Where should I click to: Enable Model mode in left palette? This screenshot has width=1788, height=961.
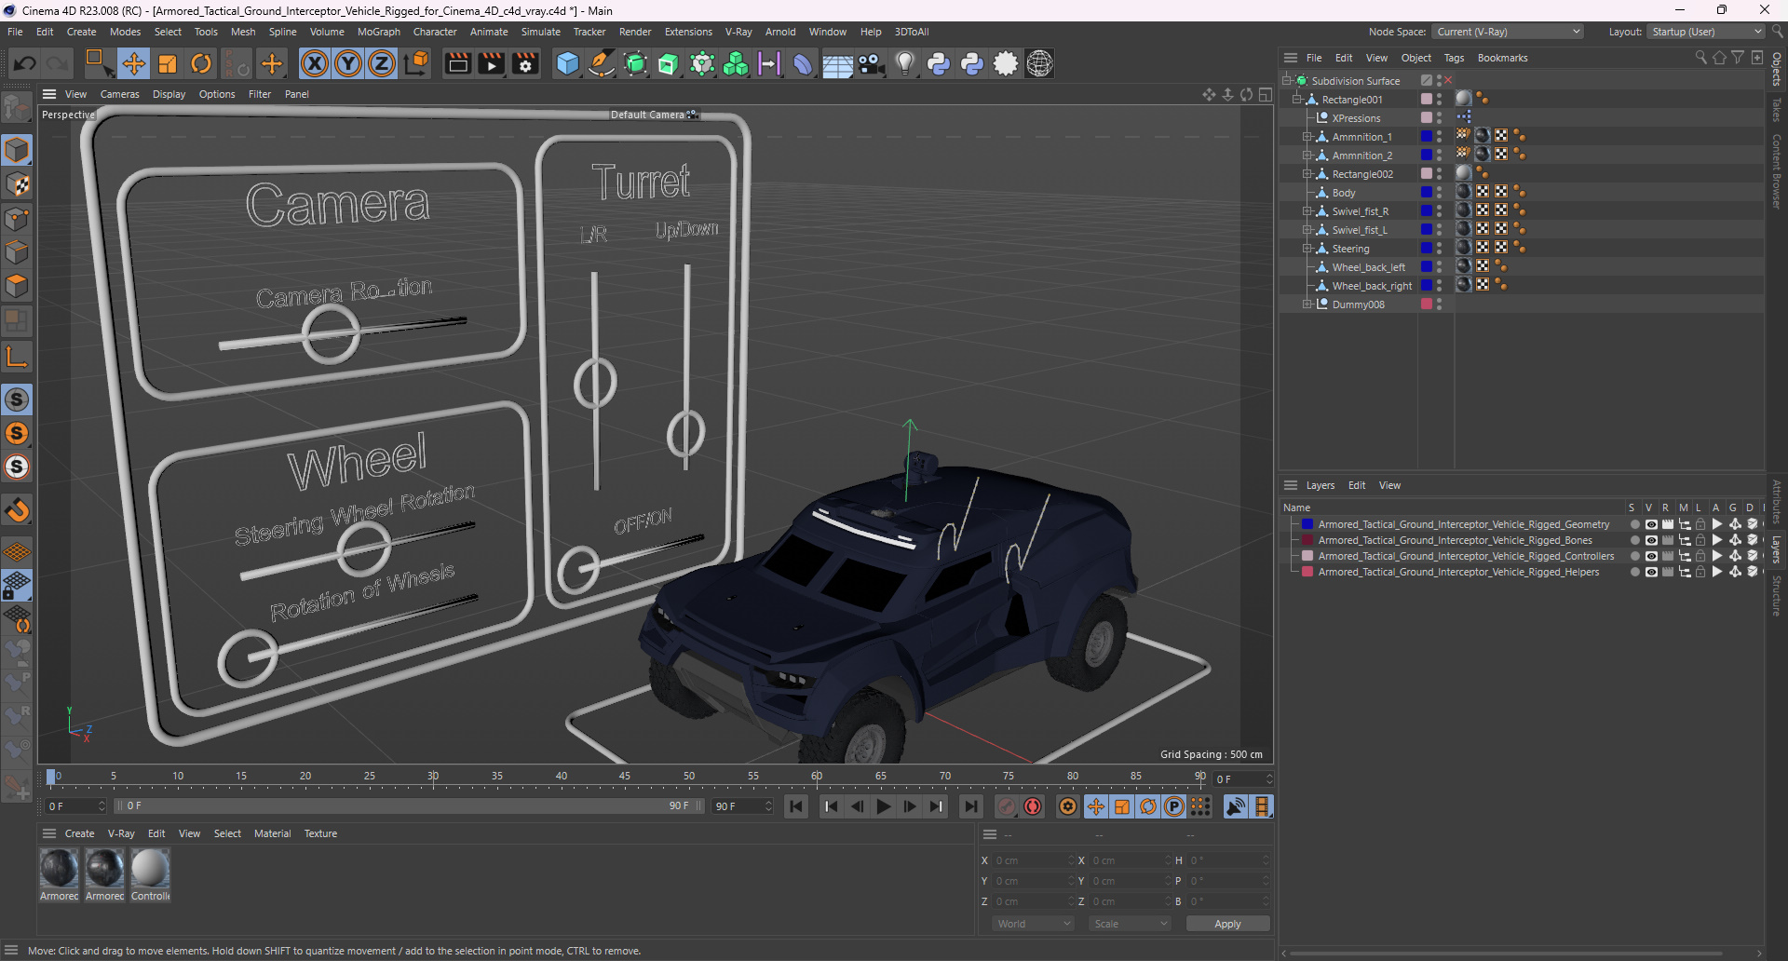tap(17, 150)
